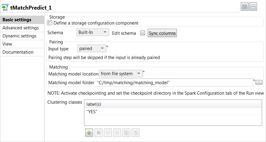The image size is (266, 142).
Task: Click the copy rows icon
Action: point(126,133)
